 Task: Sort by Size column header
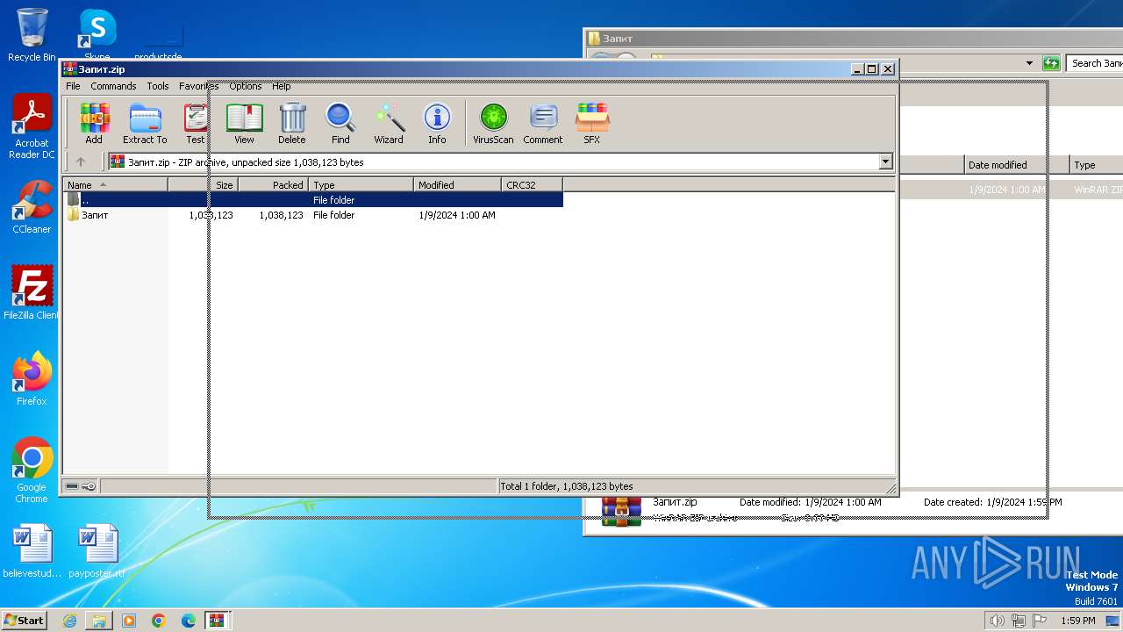pyautogui.click(x=203, y=185)
